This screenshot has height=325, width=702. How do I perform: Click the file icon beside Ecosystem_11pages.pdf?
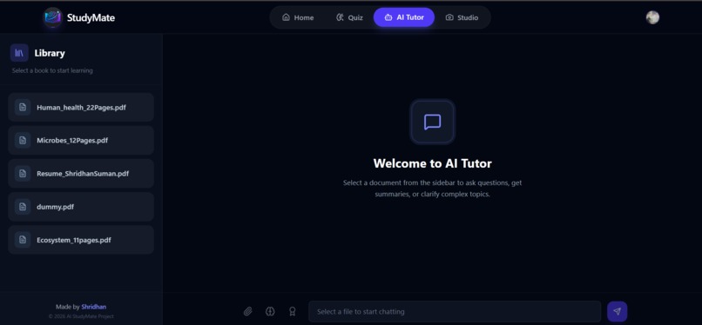pos(23,240)
